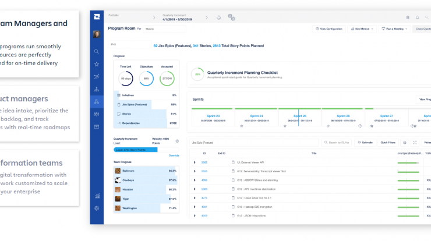Click chevron after the Portfolio breadcrumb

[x=154, y=17]
